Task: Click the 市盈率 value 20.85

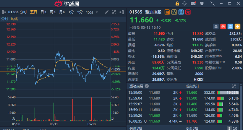Action: [x=237, y=51]
